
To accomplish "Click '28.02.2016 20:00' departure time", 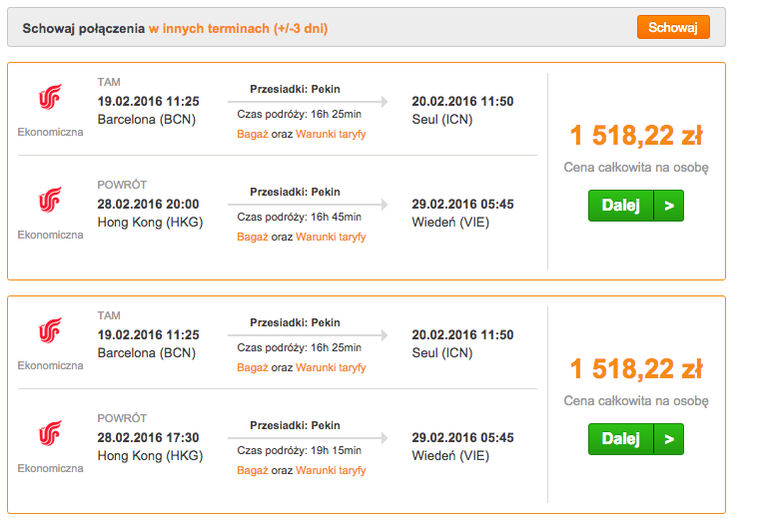I will (x=148, y=204).
